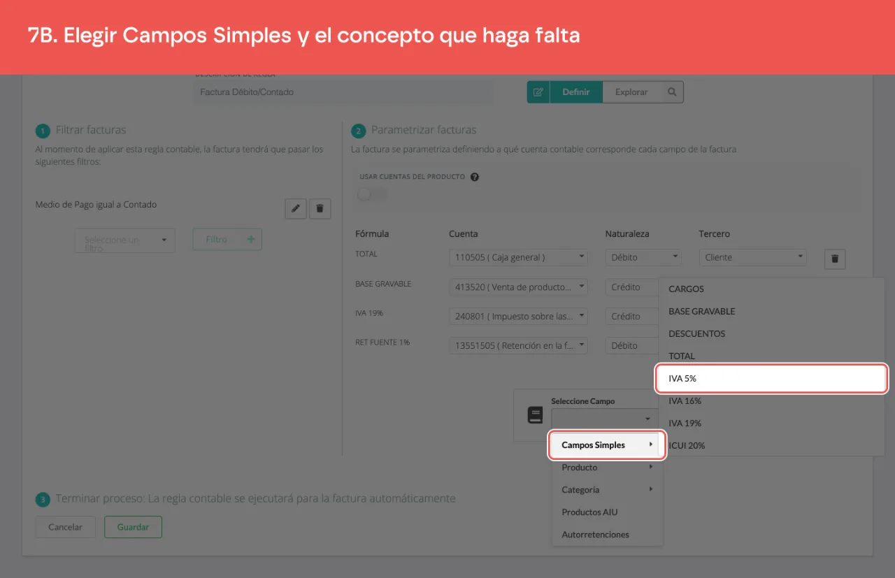The width and height of the screenshot is (895, 578).
Task: Pick CARGOS from the submenu
Action: coord(772,289)
